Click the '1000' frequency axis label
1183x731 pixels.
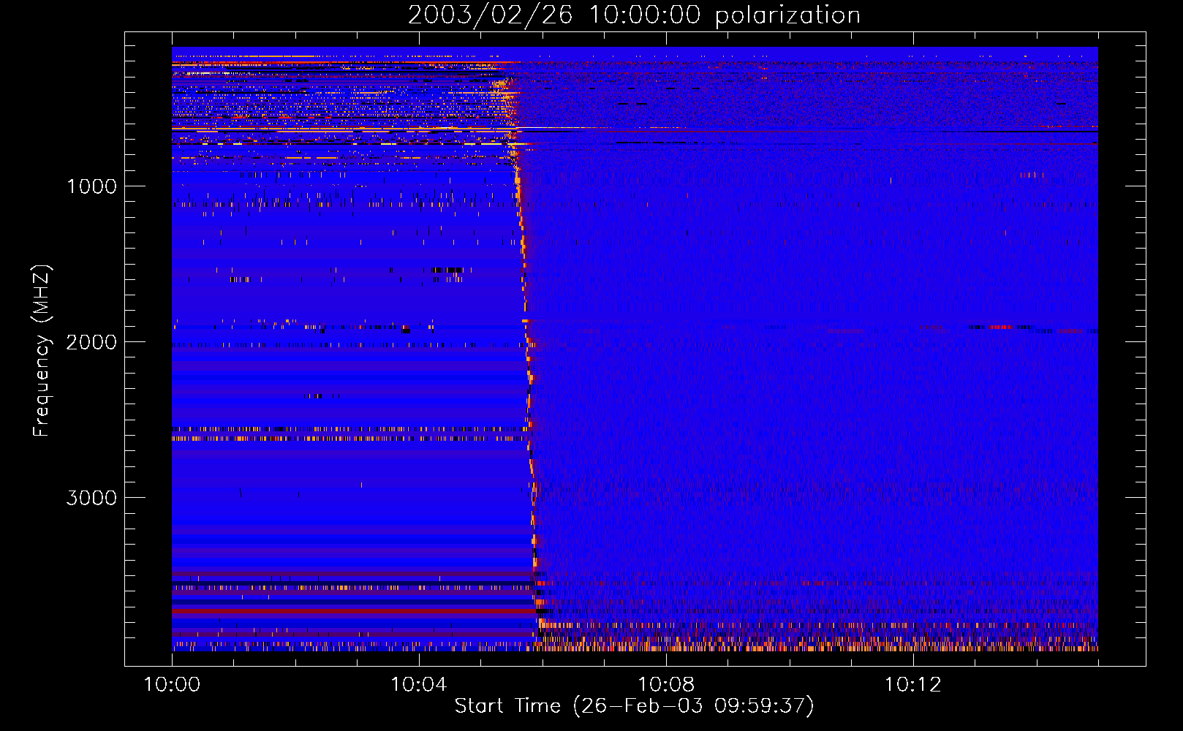point(92,186)
